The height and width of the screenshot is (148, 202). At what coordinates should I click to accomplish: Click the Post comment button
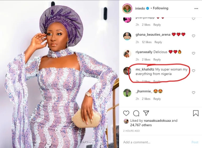[x=195, y=142]
